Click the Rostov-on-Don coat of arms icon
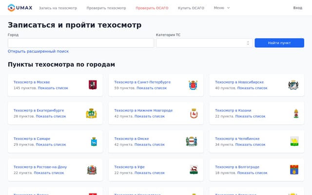Screen dimensions: 312x195 [92, 170]
